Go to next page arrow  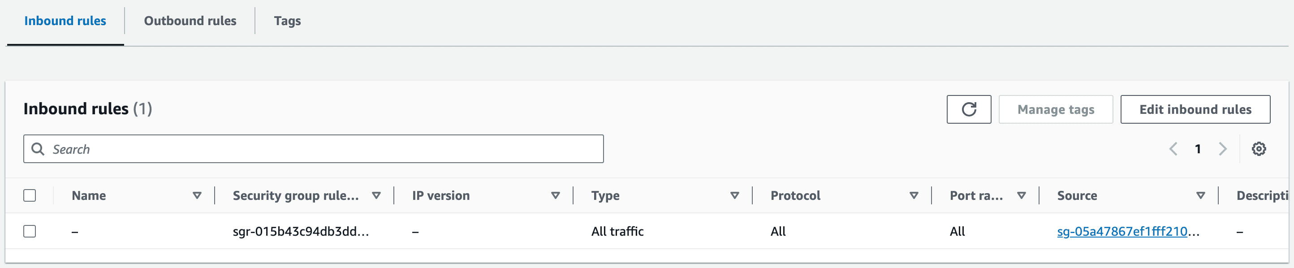point(1223,149)
